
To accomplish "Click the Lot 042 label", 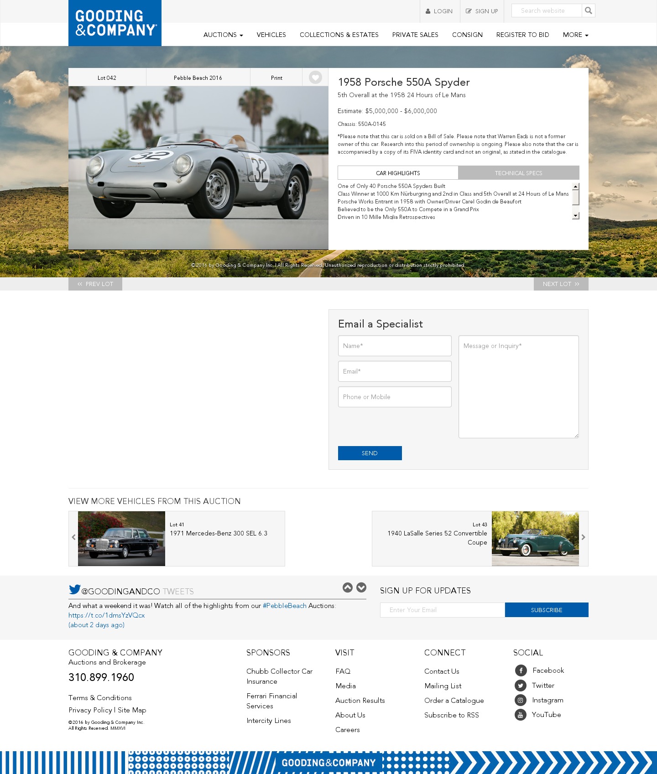I will (107, 78).
